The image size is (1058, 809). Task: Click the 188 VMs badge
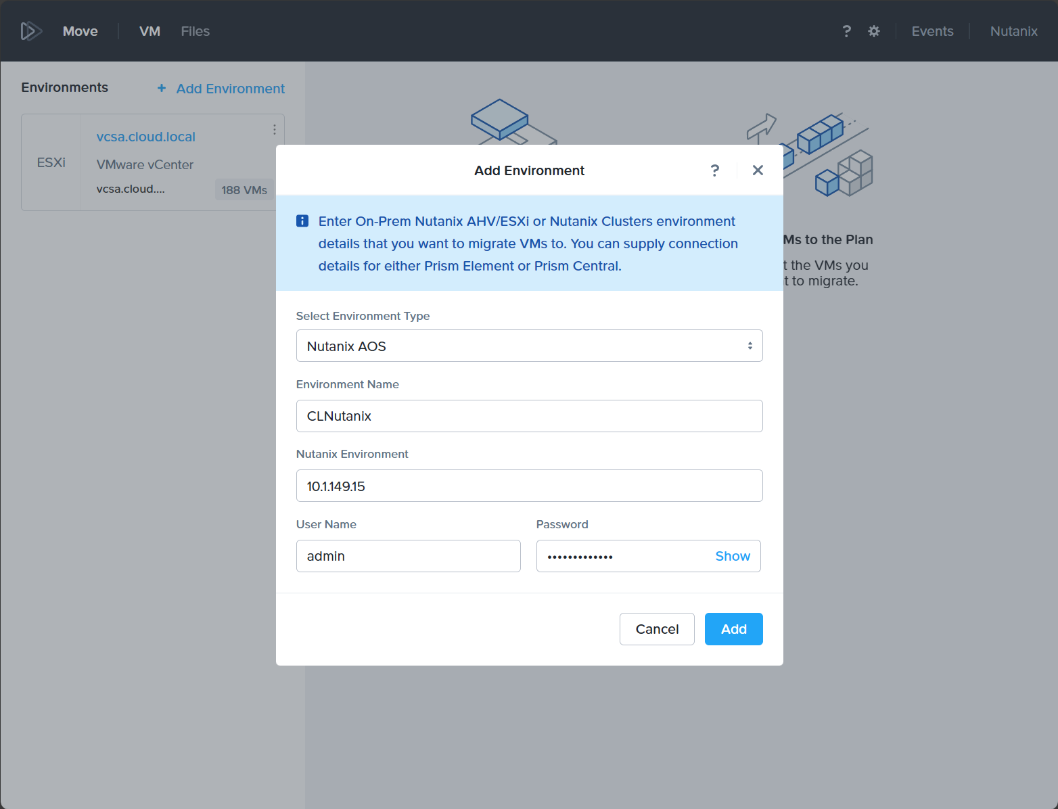pos(244,190)
